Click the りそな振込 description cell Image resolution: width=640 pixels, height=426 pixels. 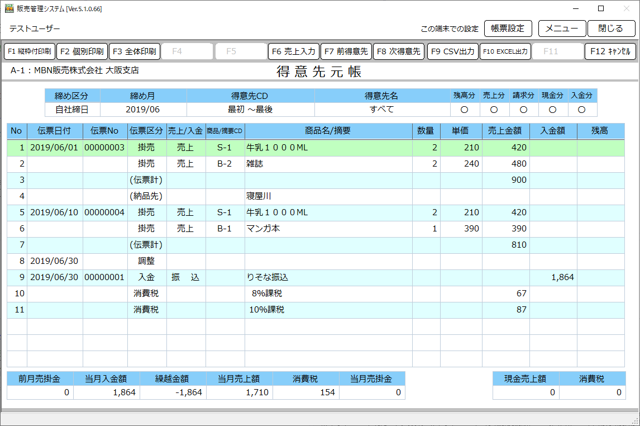(x=328, y=277)
